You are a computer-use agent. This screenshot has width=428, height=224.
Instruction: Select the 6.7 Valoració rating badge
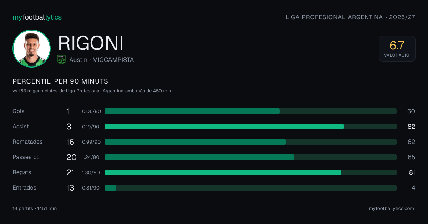pyautogui.click(x=397, y=49)
